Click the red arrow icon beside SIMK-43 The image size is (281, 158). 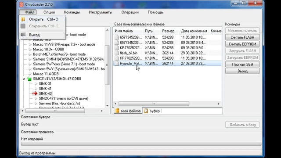click(x=35, y=93)
